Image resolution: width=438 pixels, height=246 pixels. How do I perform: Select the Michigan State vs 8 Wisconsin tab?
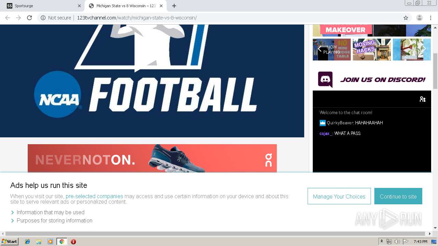126,6
